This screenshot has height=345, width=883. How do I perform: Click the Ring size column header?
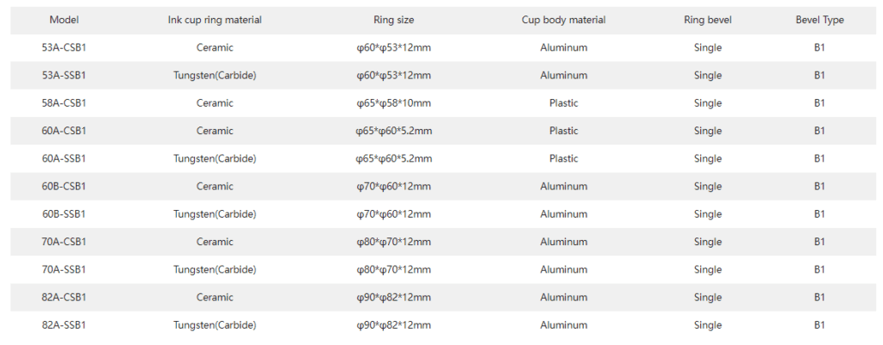394,20
